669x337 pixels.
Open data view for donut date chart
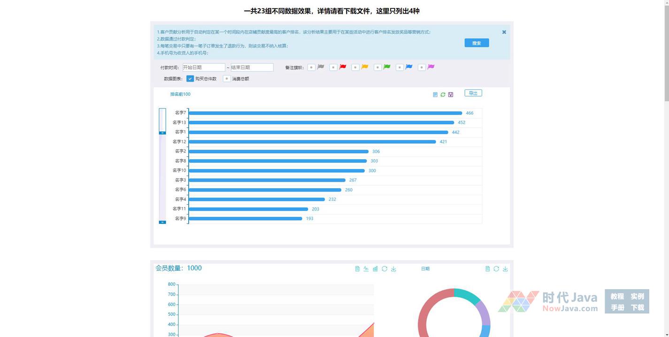pyautogui.click(x=487, y=269)
